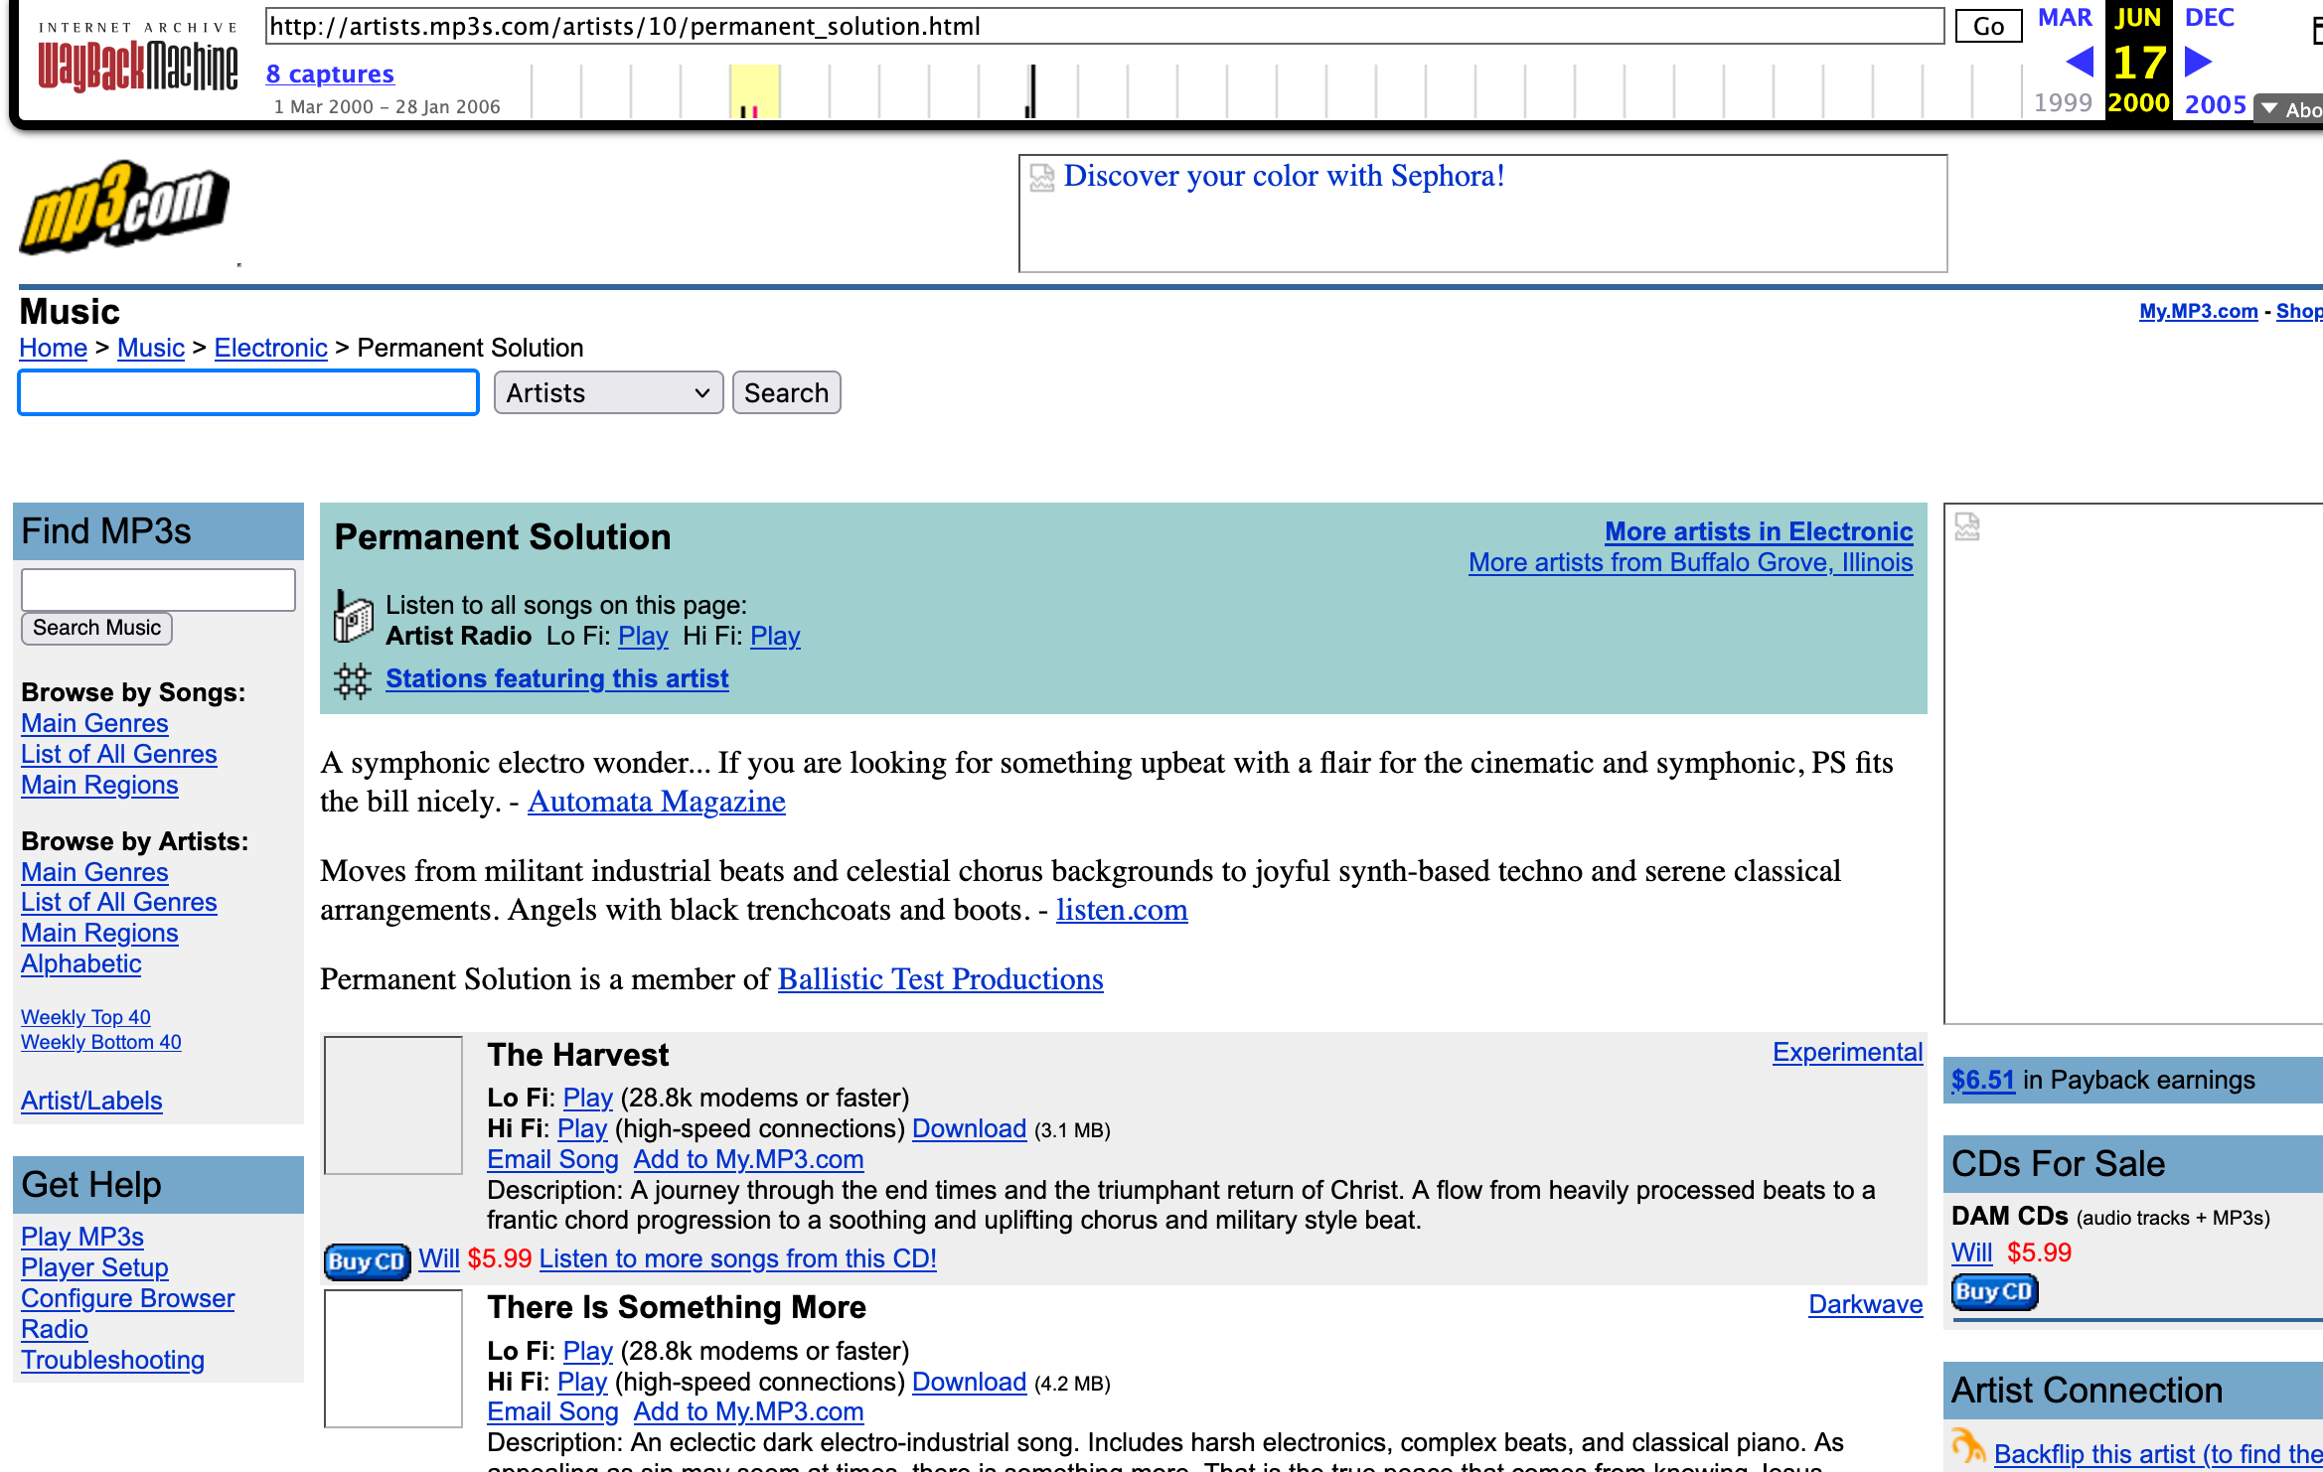Open the Music breadcrumb link
Viewport: 2323px width, 1472px height.
click(150, 348)
